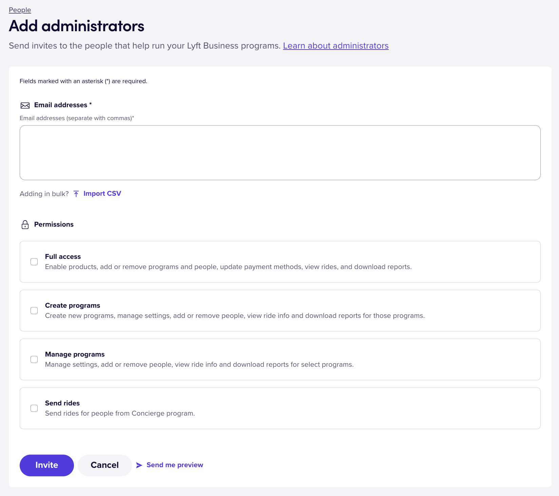Click the upload arrow icon for CSV import

tap(76, 194)
